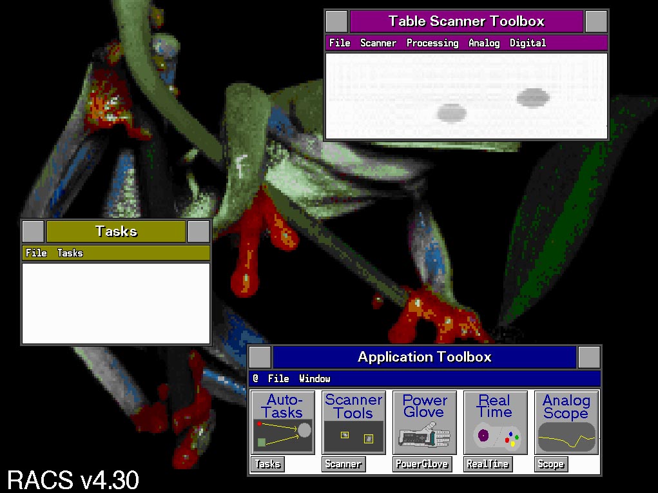The height and width of the screenshot is (493, 658).
Task: Open the Auto-Tasks icon in Application Toolbox
Action: click(282, 422)
